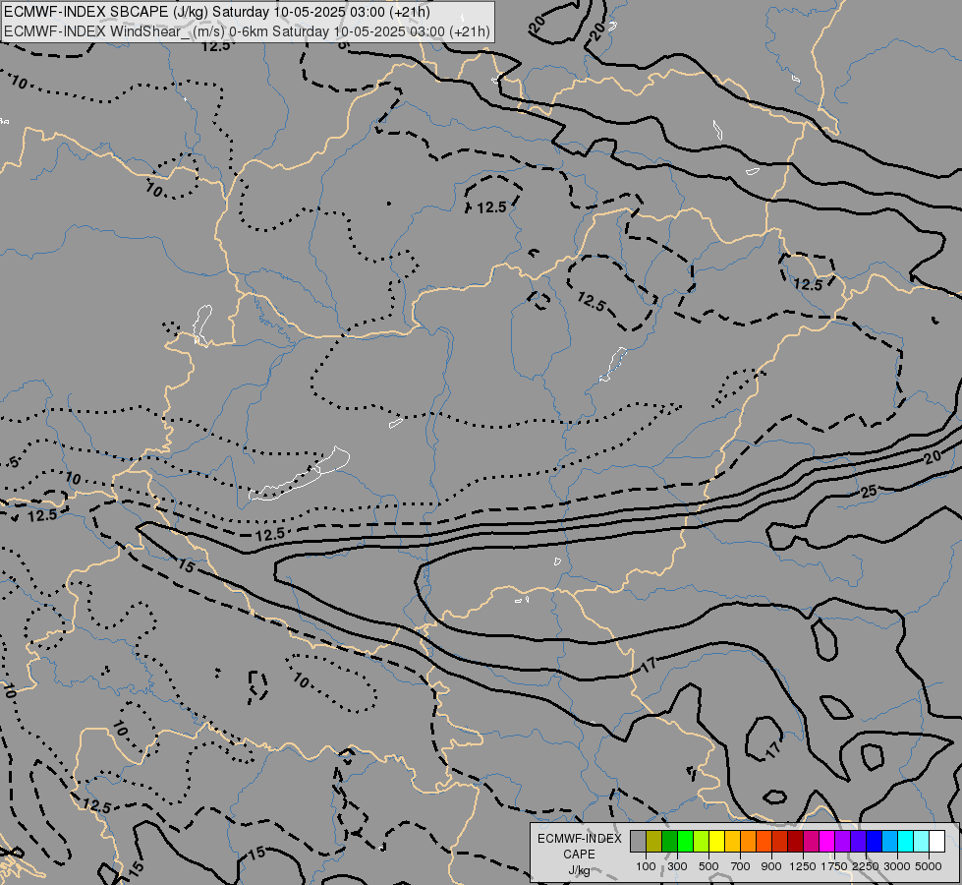Click the J/kg unit label in legend
Screen dimensions: 962x885
point(579,870)
